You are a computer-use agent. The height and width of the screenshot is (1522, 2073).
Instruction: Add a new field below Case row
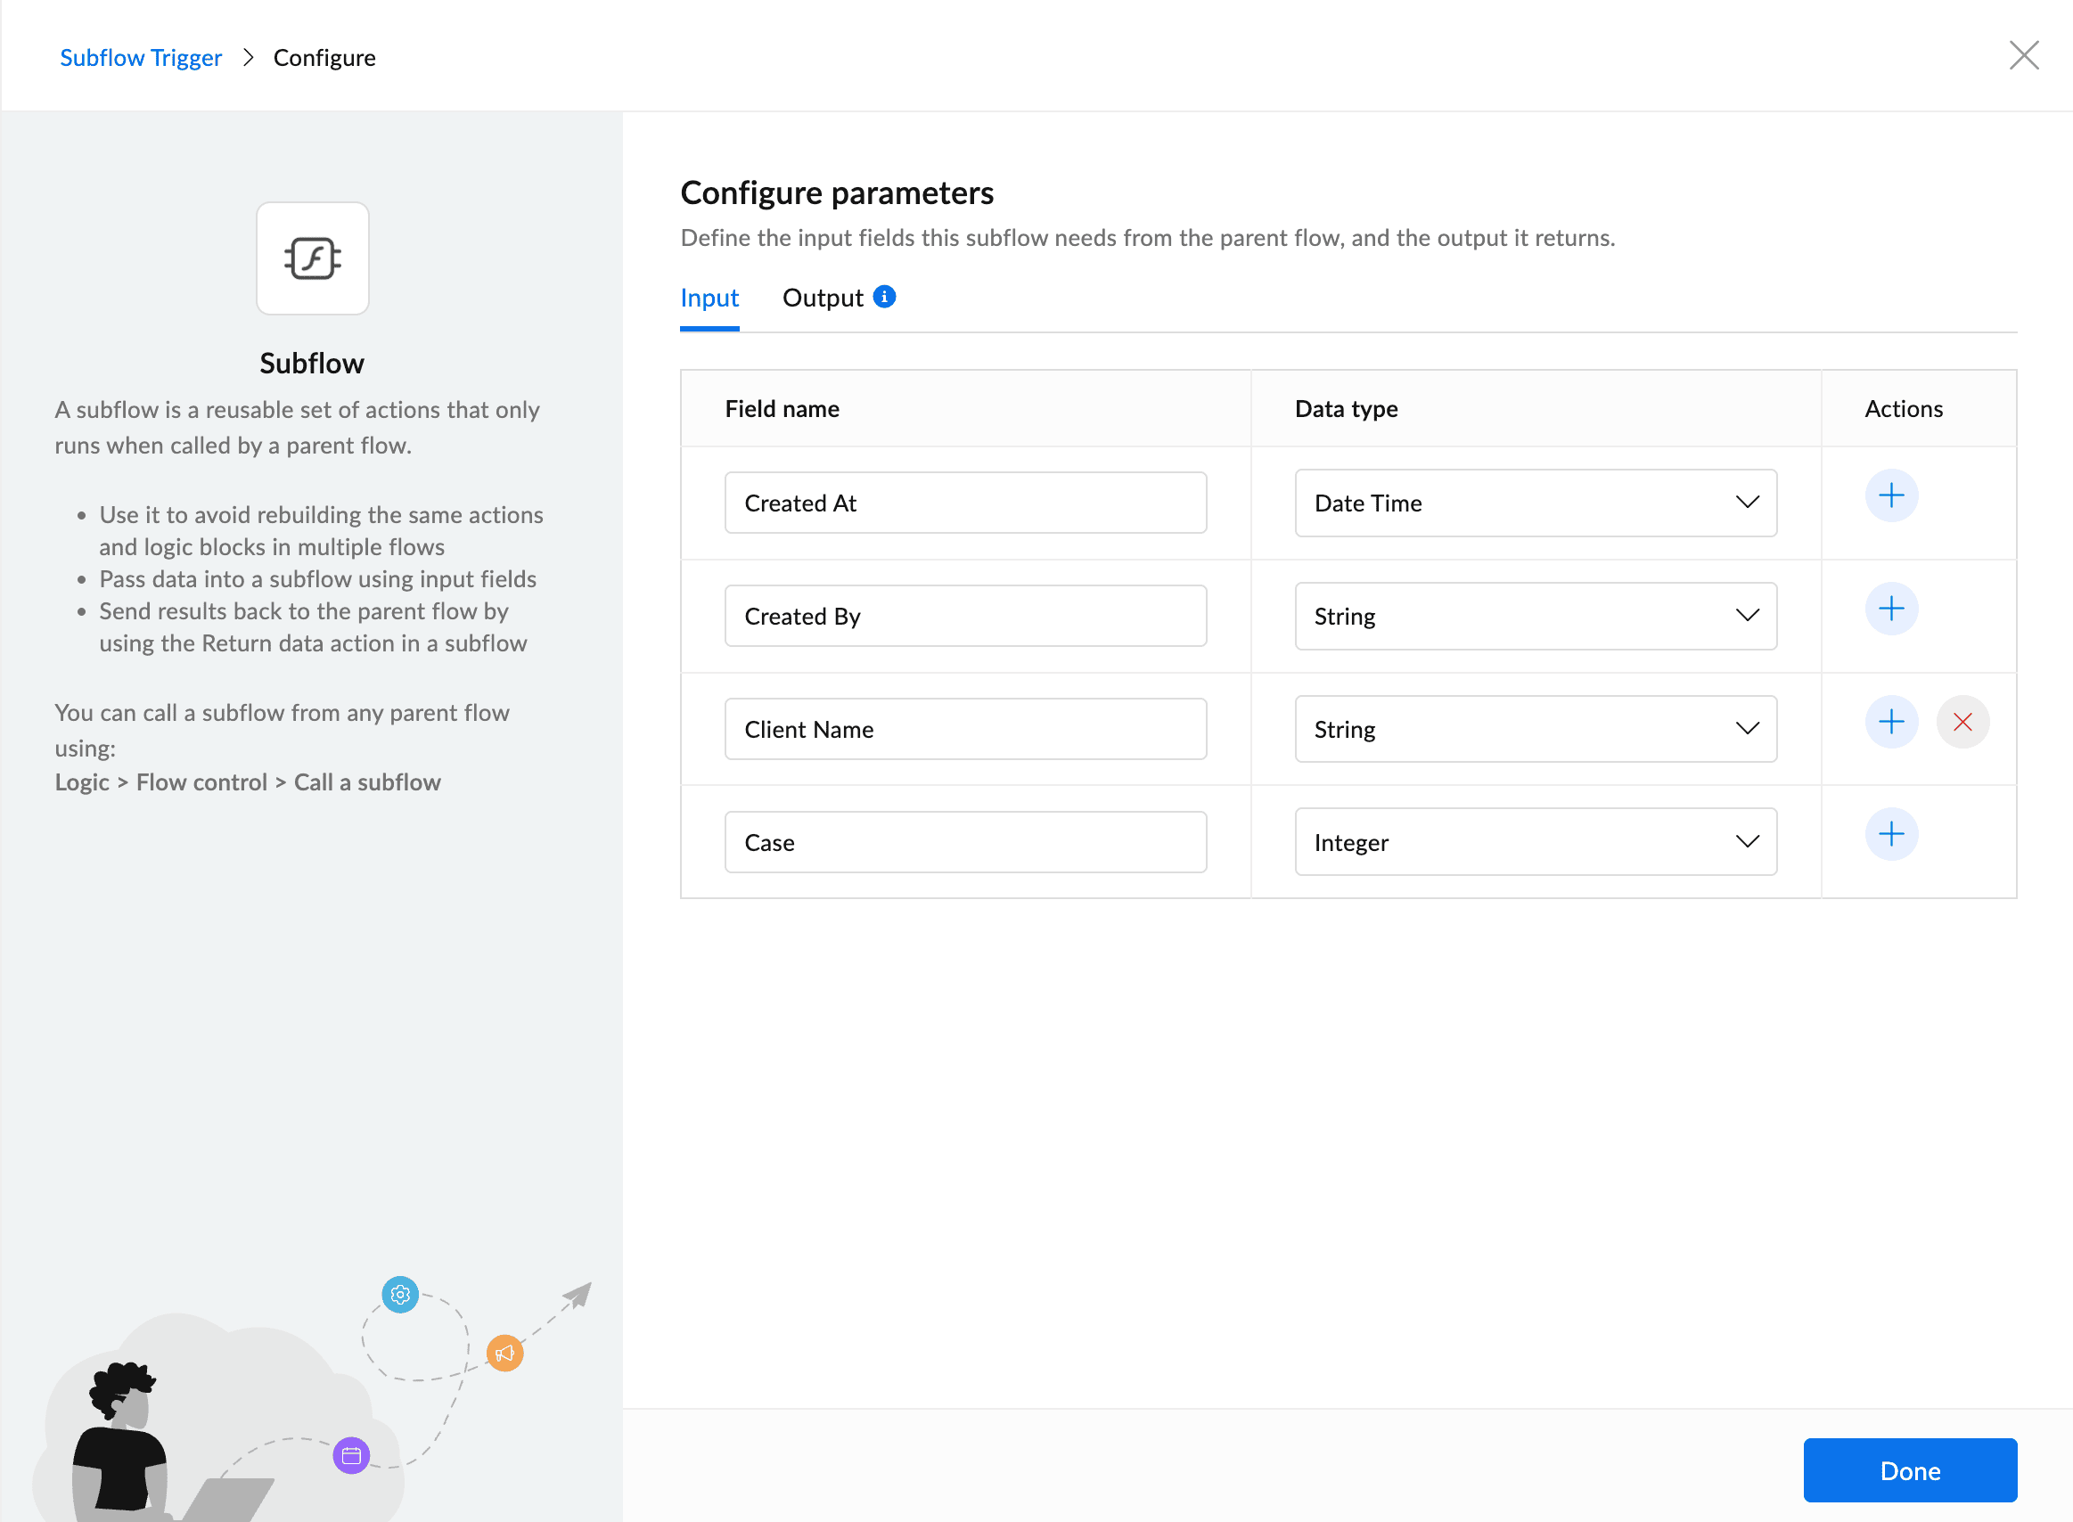tap(1890, 834)
